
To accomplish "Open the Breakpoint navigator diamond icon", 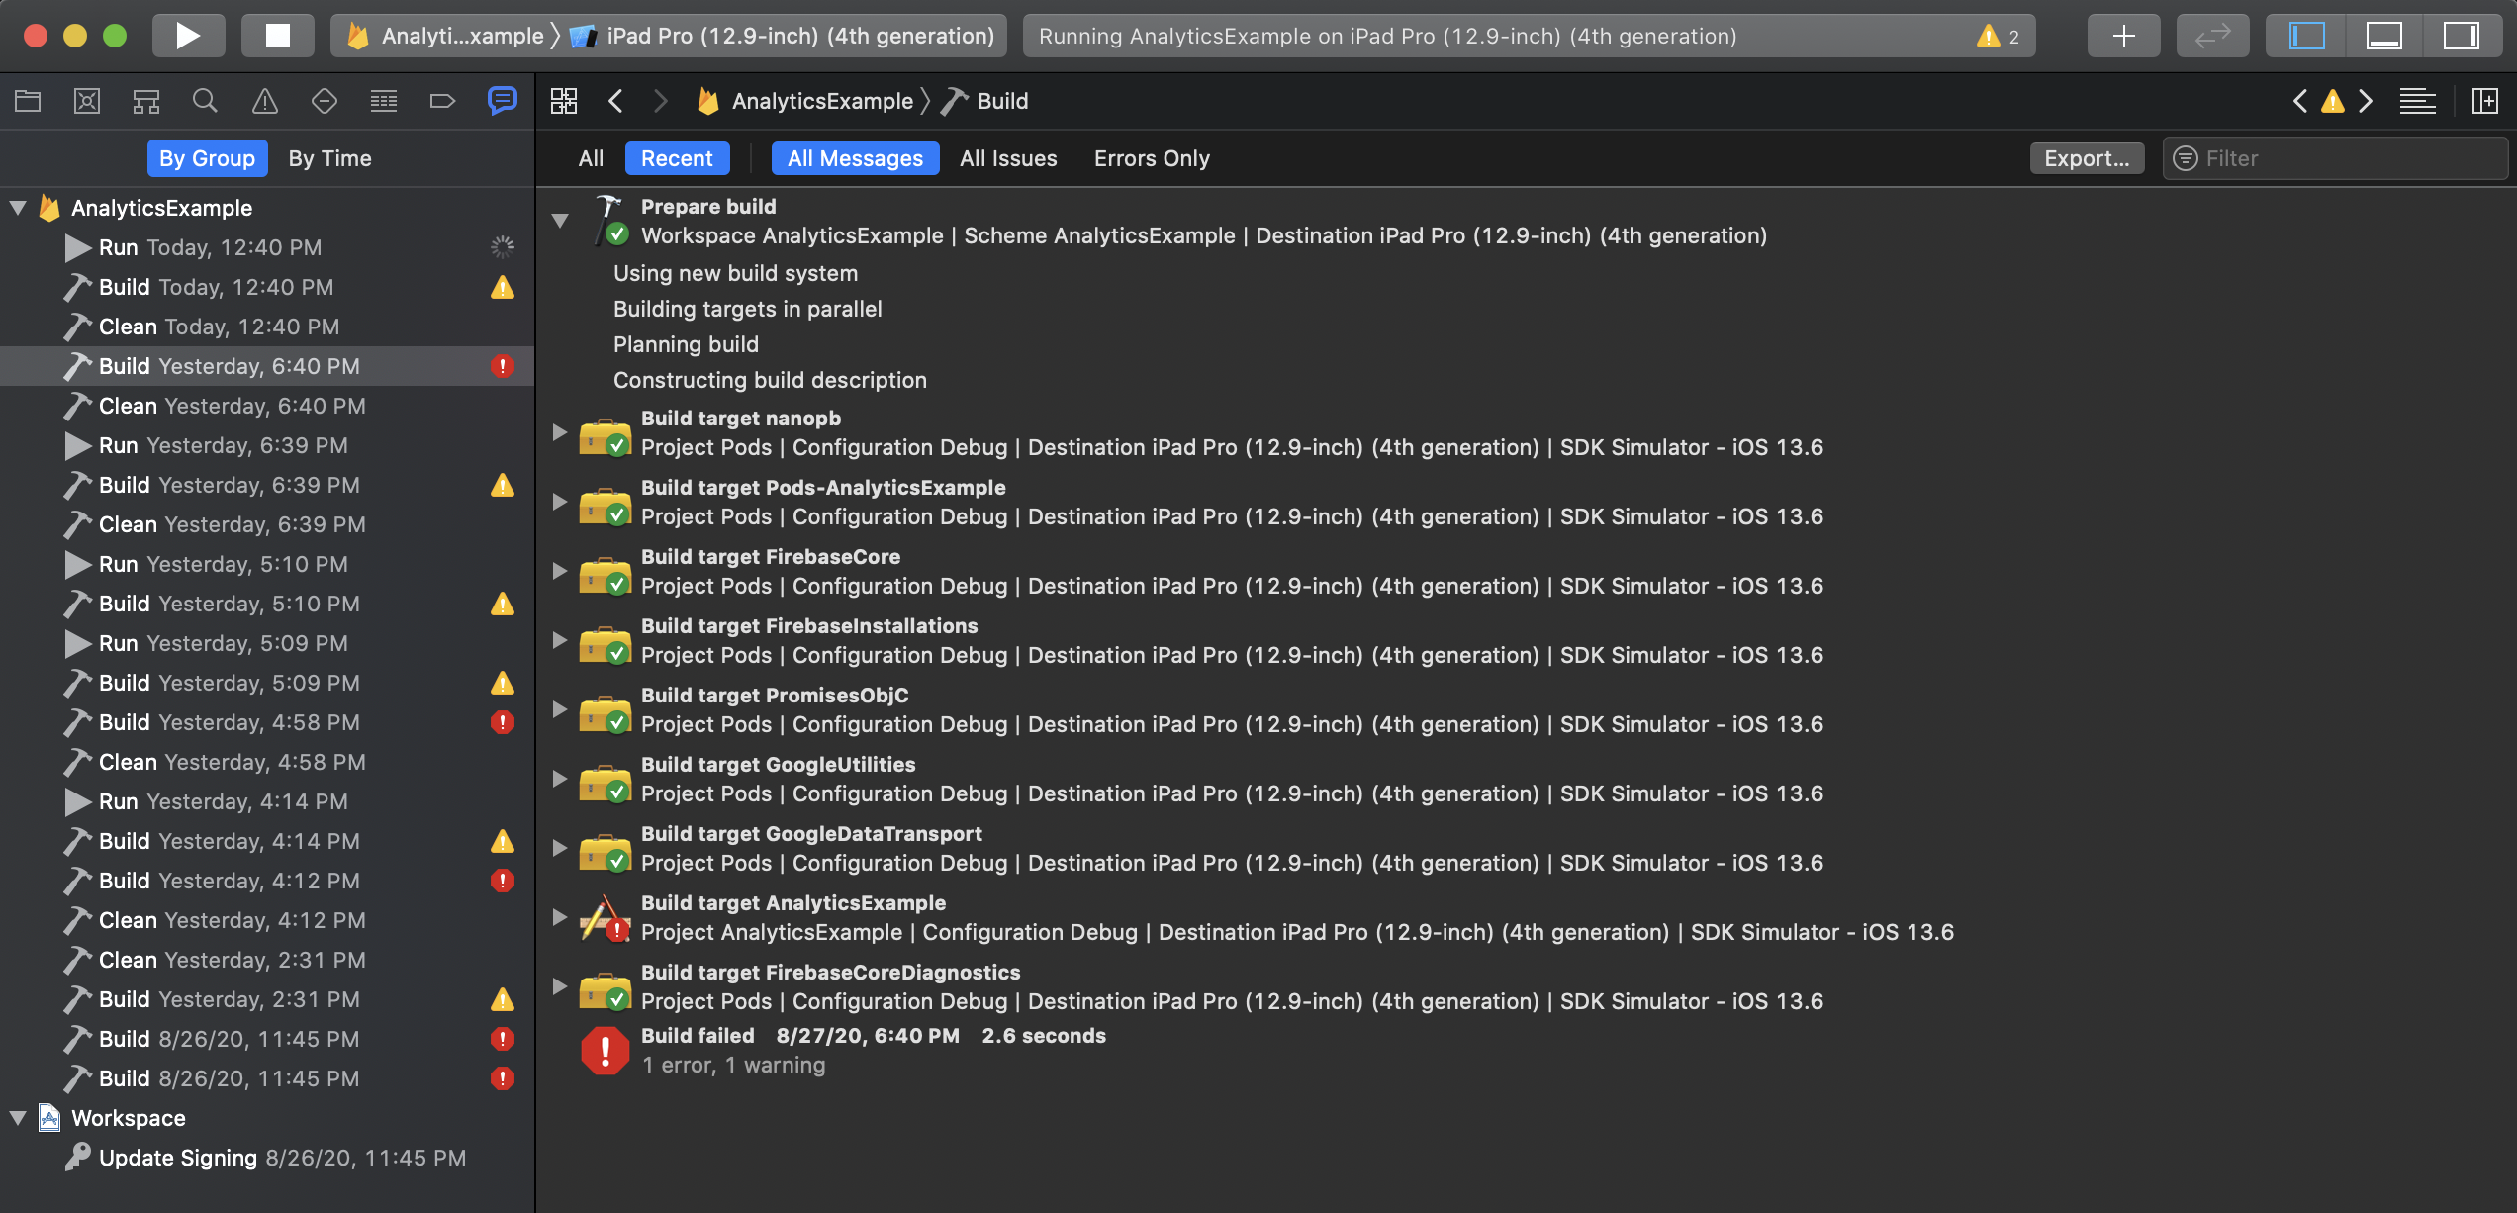I will click(x=324, y=100).
